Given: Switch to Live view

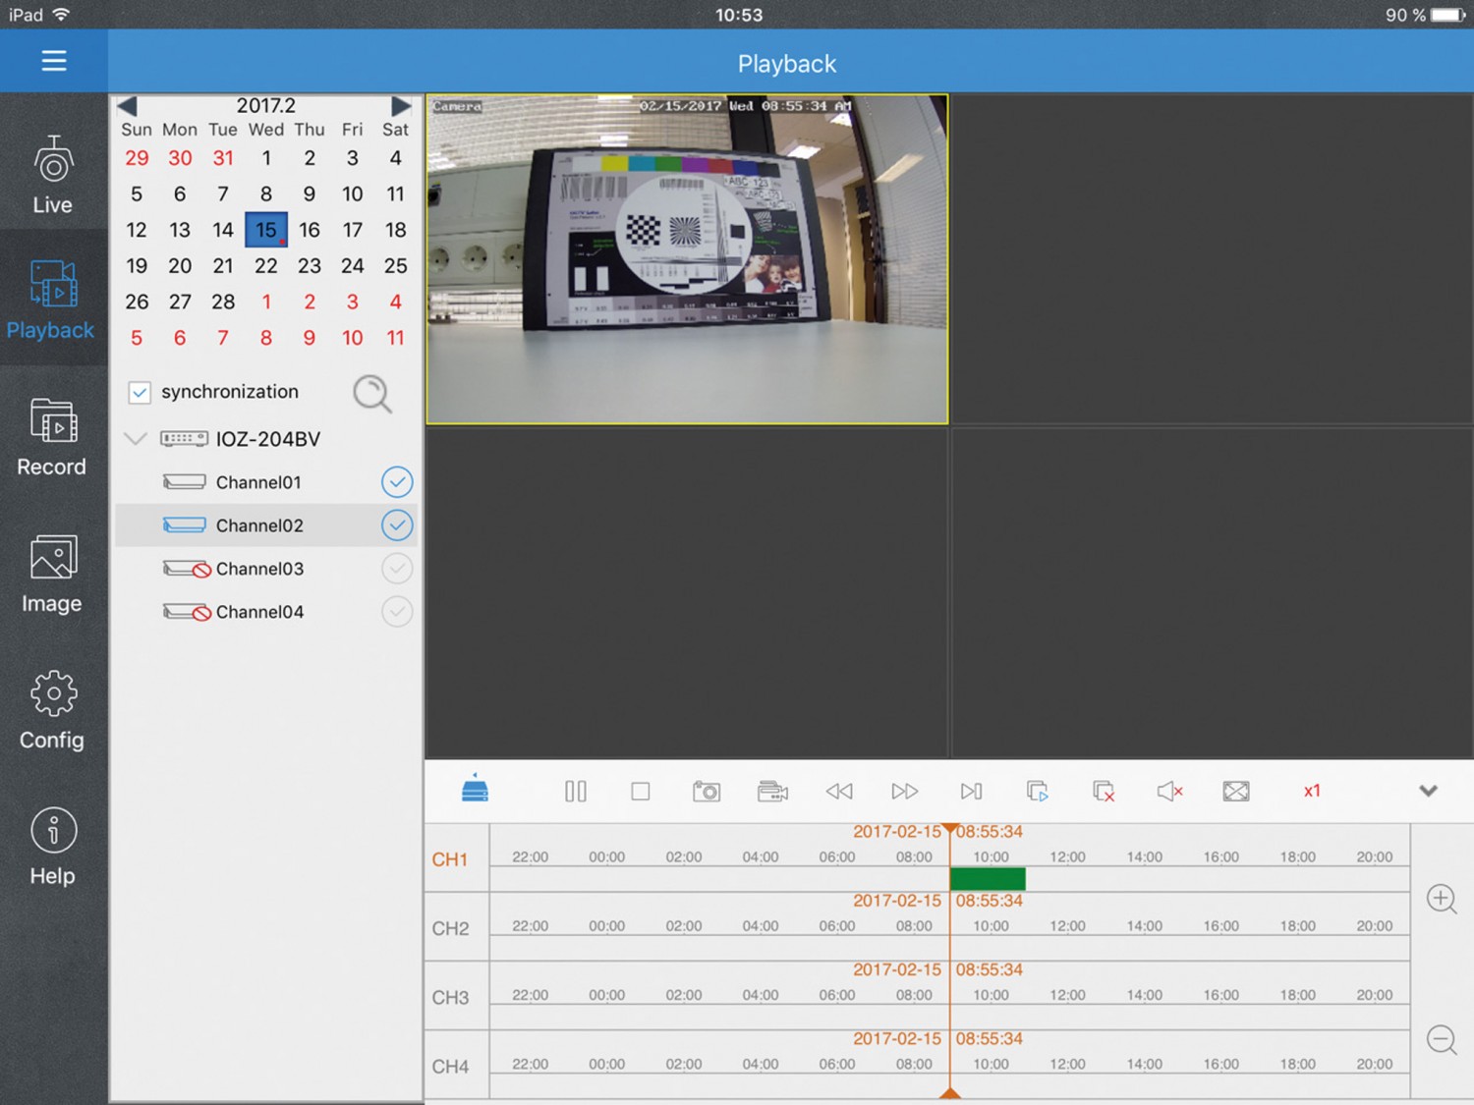Looking at the screenshot, I should 53,175.
